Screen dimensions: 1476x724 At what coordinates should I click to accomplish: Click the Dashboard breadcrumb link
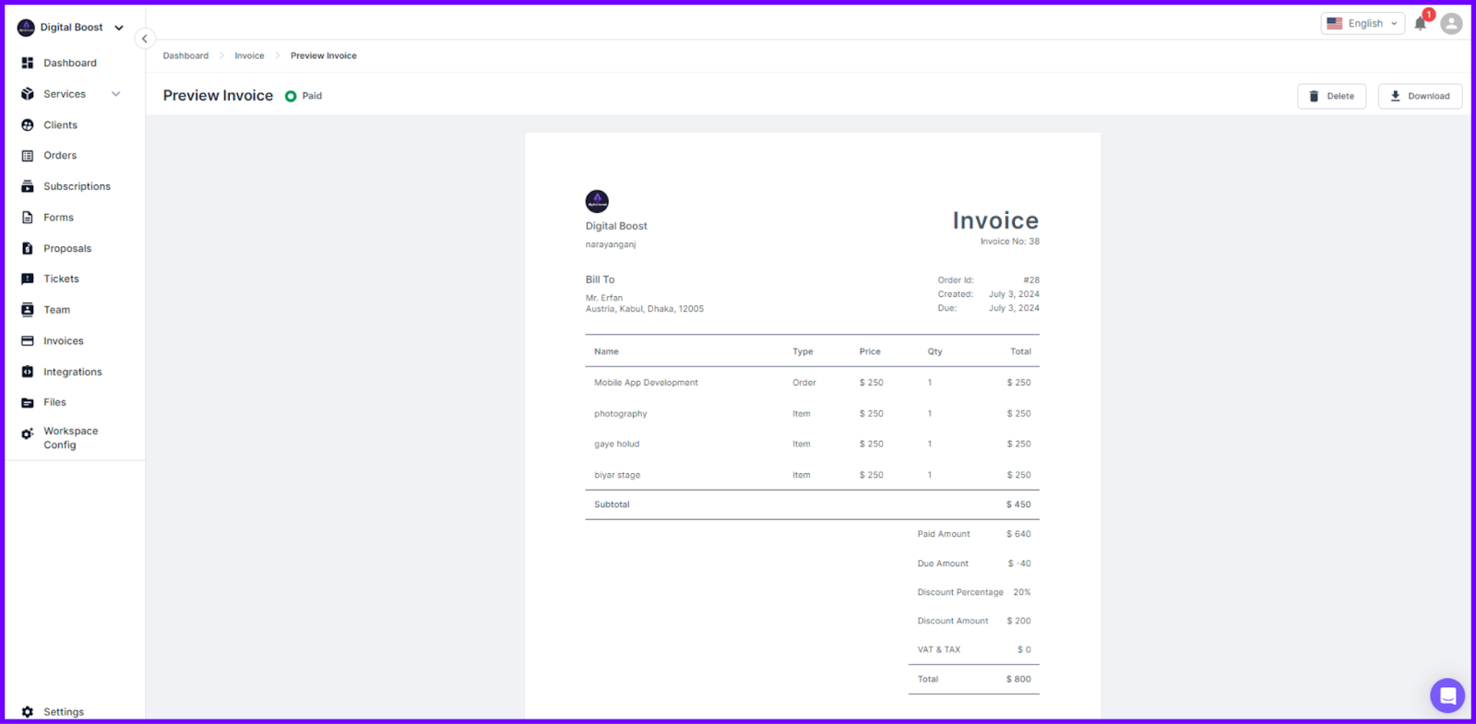185,55
